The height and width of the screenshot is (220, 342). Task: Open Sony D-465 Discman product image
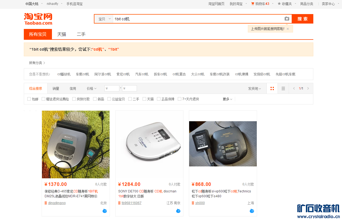pyautogui.click(x=76, y=145)
